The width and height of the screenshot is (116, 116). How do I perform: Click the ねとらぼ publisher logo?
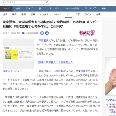[87, 33]
